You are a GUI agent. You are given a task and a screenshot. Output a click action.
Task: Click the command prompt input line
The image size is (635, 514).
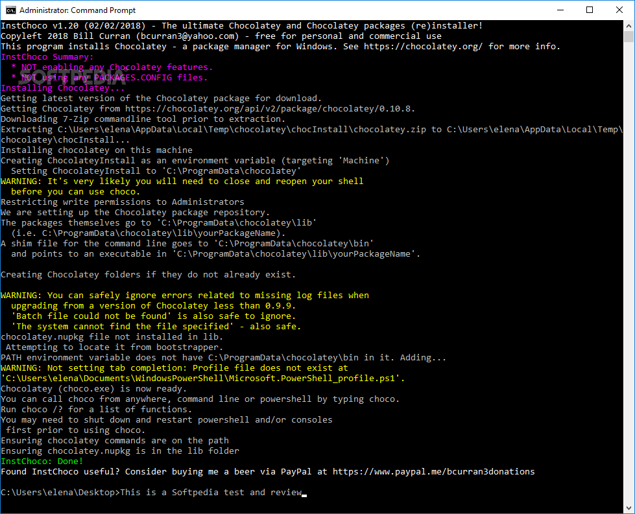(154, 493)
